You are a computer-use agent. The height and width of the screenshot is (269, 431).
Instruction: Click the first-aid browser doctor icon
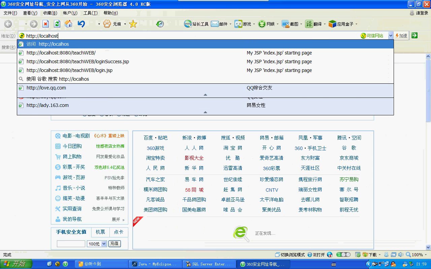330,255
